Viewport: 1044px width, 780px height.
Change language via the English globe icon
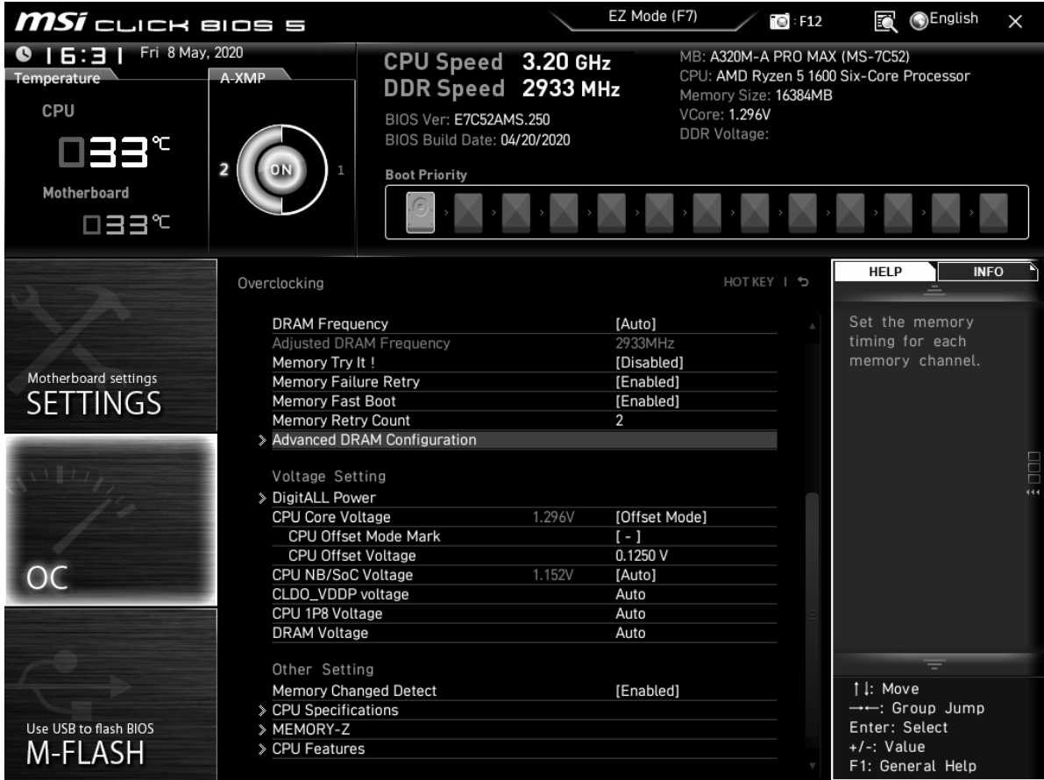point(945,19)
